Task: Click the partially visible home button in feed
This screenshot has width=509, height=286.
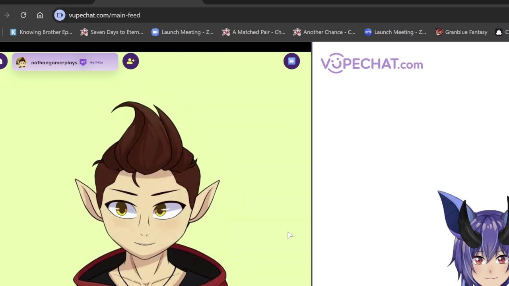Action: tap(3, 61)
